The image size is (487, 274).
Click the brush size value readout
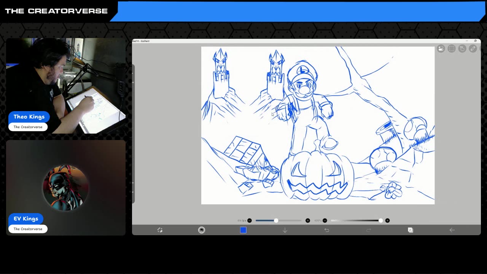242,221
